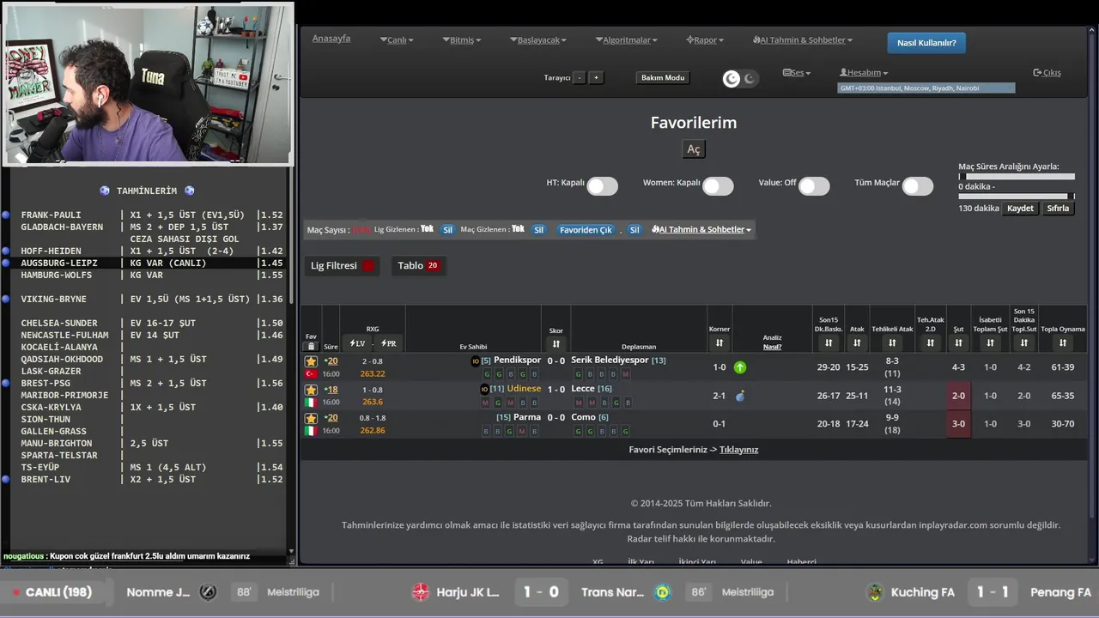This screenshot has width=1099, height=618.
Task: Open the Tablo 20 tab
Action: point(419,266)
